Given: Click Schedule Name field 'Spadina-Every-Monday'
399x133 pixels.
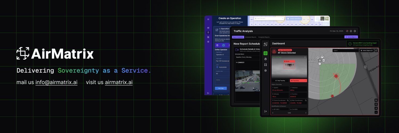Looking at the screenshot, I should [247, 57].
